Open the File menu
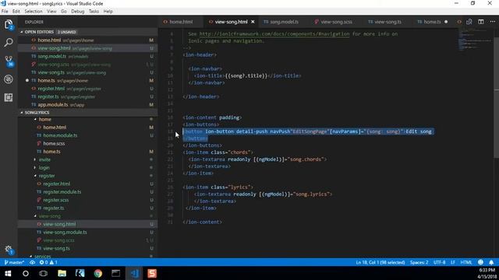 (5, 11)
